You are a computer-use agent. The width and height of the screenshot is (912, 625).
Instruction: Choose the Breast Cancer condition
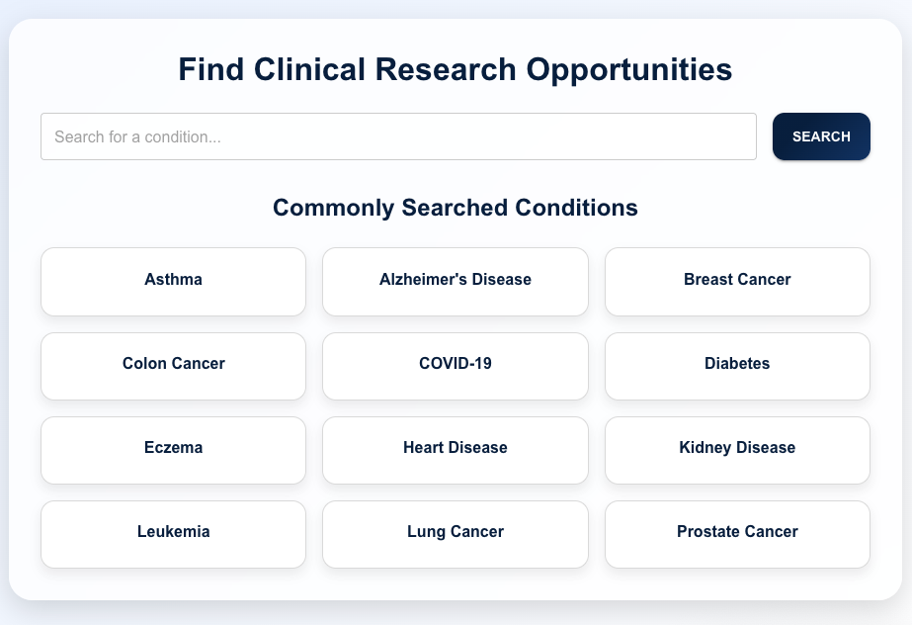pyautogui.click(x=737, y=281)
